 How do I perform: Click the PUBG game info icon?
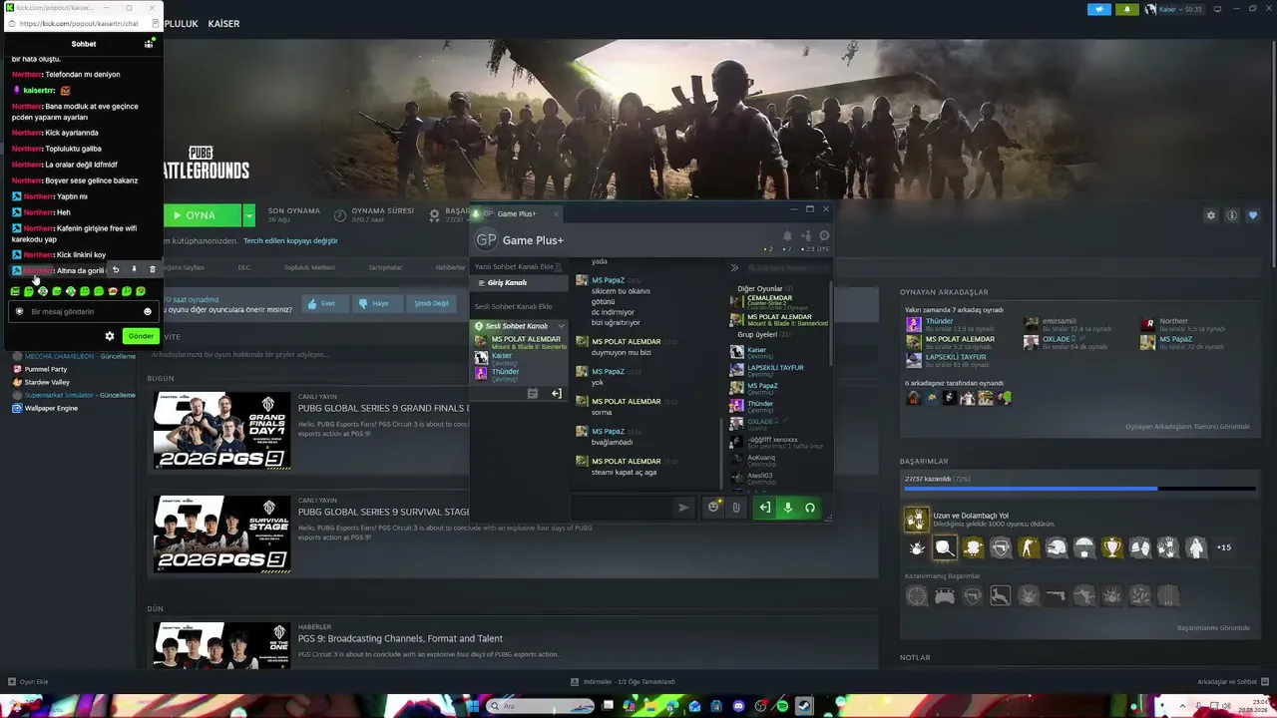pos(1232,215)
